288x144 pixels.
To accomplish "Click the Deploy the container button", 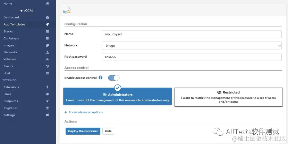I will [83, 131].
